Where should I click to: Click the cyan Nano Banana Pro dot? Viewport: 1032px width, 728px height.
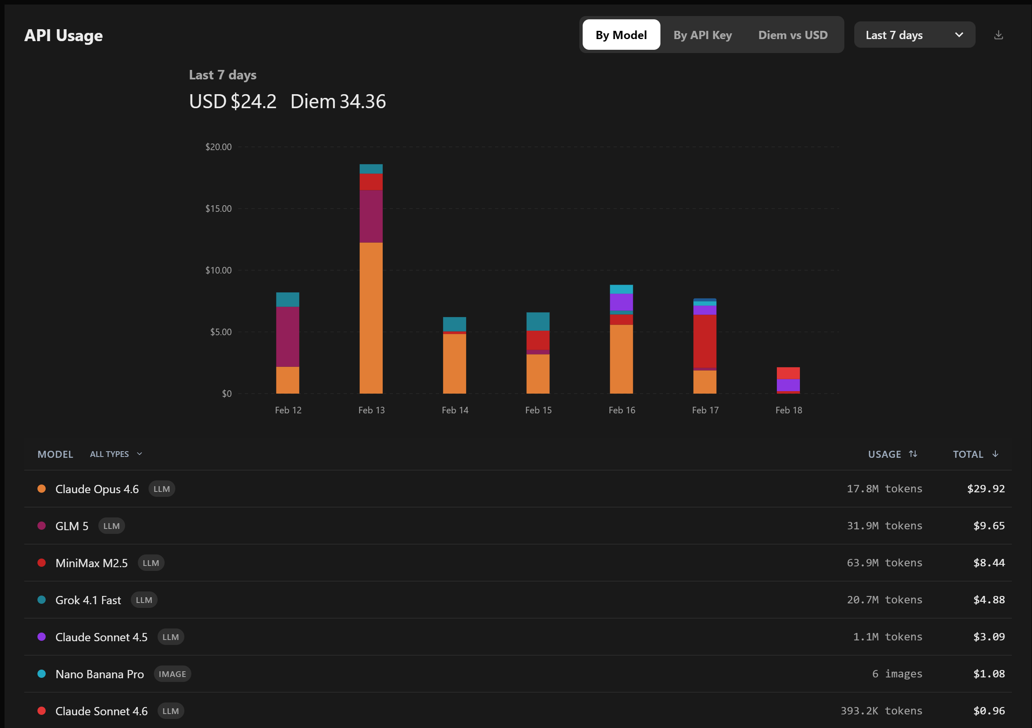click(41, 674)
